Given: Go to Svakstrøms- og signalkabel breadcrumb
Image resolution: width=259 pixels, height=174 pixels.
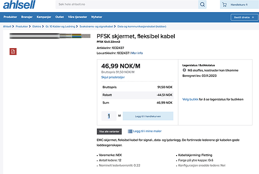Looking at the screenshot, I should click(96, 27).
